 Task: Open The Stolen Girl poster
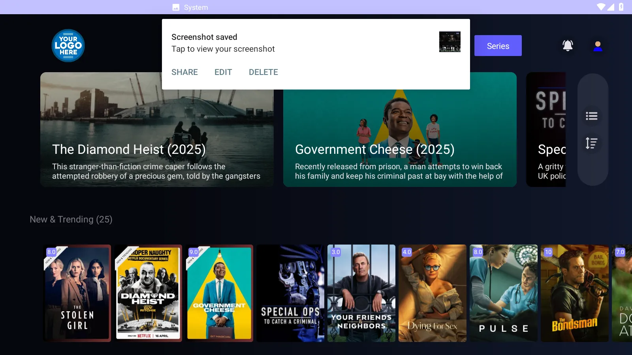tap(77, 293)
